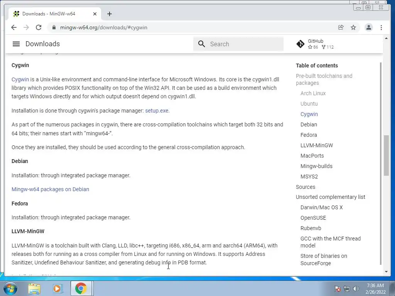Click the taskbar clock showing 7:36 AM
Viewport: 395px width, 296px height.
(375, 289)
